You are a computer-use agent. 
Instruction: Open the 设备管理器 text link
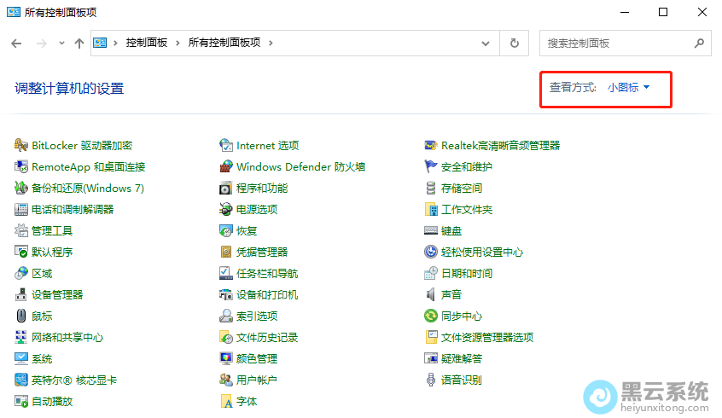pyautogui.click(x=57, y=294)
